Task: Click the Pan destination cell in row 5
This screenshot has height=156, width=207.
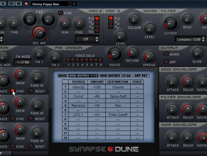Action: pyautogui.click(x=118, y=106)
